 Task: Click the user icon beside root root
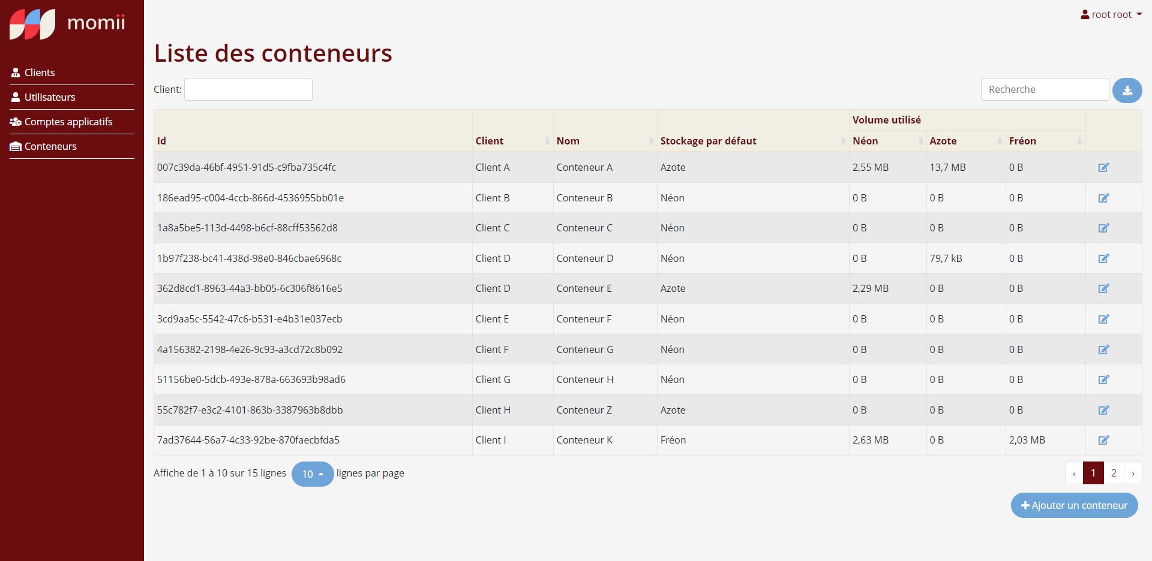tap(1085, 14)
